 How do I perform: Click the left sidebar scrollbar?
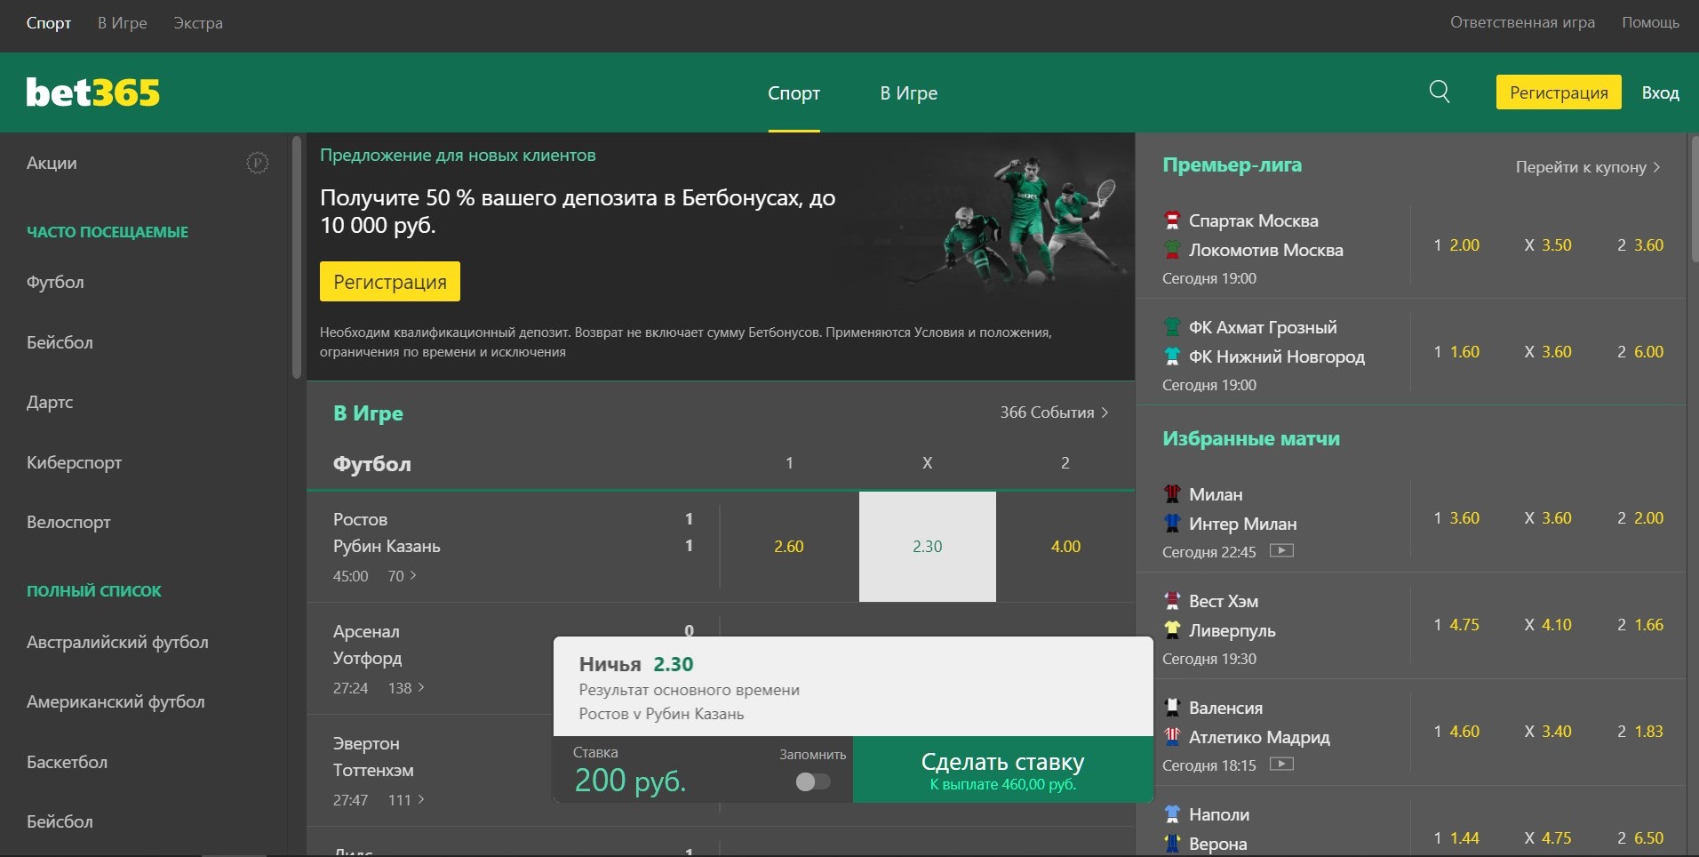(297, 258)
